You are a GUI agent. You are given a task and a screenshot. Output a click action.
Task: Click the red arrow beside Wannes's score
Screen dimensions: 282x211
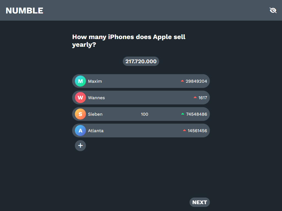(x=195, y=98)
